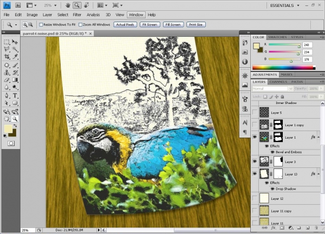The image size is (325, 234).
Task: Select the Gradient tool
Action: pyautogui.click(x=15, y=80)
